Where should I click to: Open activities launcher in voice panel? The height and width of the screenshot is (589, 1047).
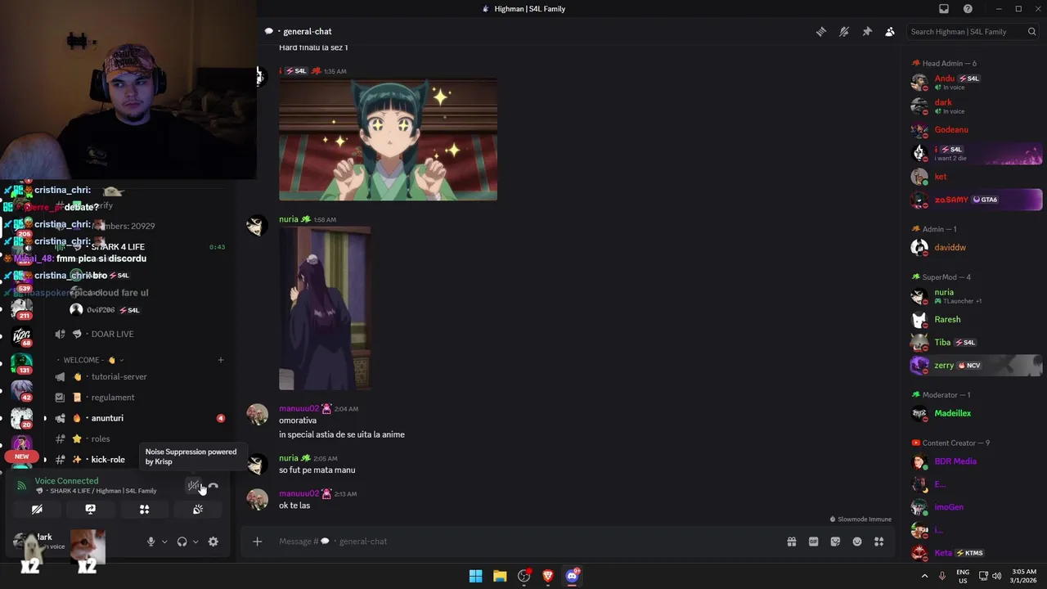(x=144, y=509)
